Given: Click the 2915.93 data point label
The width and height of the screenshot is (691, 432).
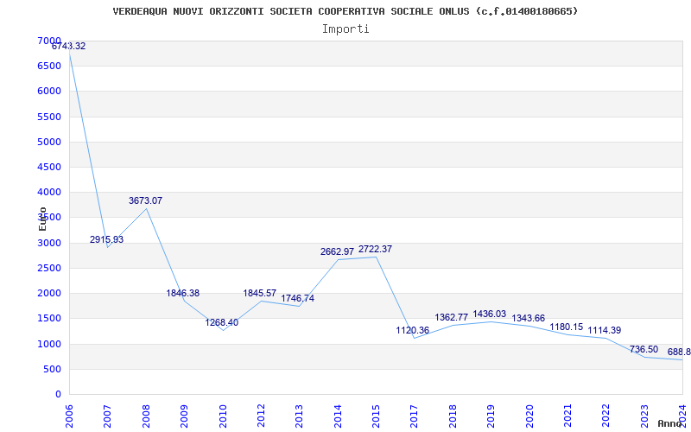Looking at the screenshot, I should coord(106,240).
